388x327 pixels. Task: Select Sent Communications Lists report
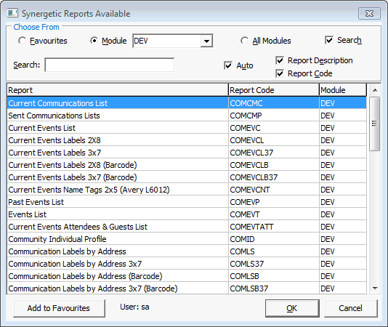point(118,116)
